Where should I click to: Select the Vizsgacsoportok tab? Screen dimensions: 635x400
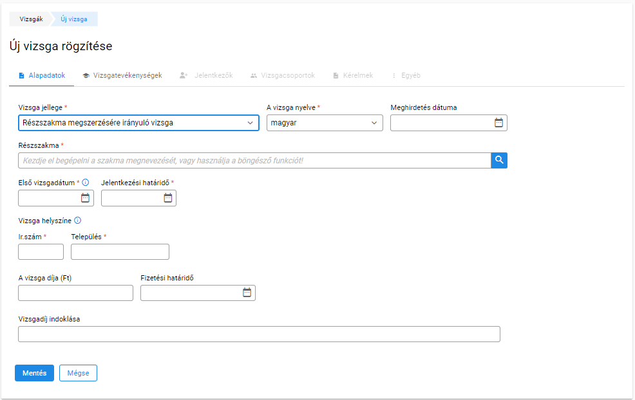[282, 76]
